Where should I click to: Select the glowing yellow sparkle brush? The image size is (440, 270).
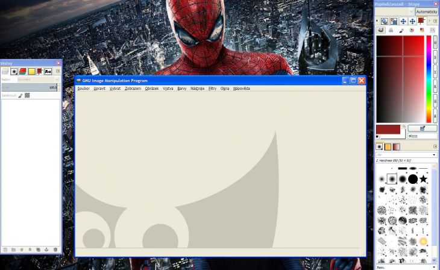click(423, 241)
